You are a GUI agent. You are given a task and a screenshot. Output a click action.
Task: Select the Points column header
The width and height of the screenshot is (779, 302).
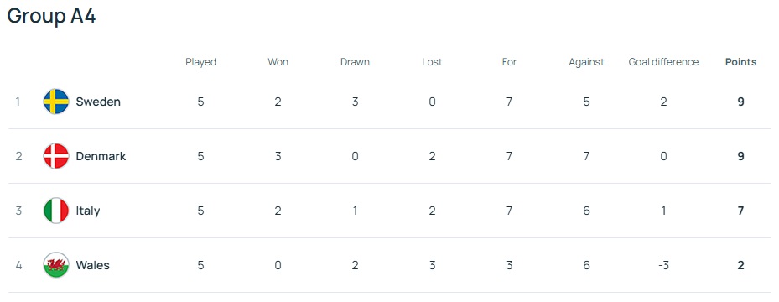coord(740,62)
